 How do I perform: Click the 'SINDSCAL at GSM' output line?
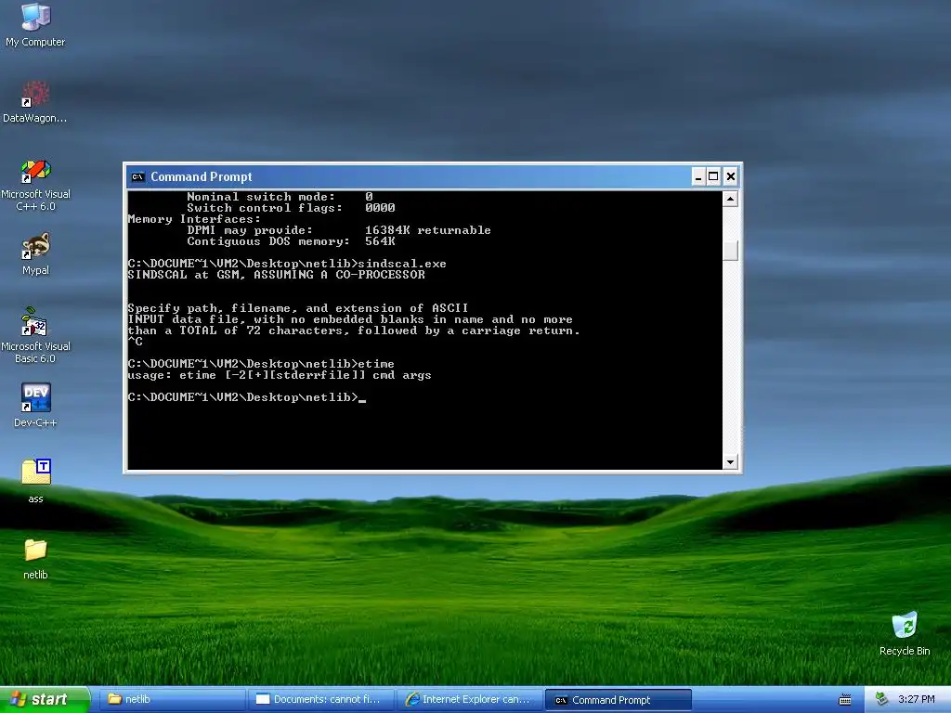pos(276,275)
